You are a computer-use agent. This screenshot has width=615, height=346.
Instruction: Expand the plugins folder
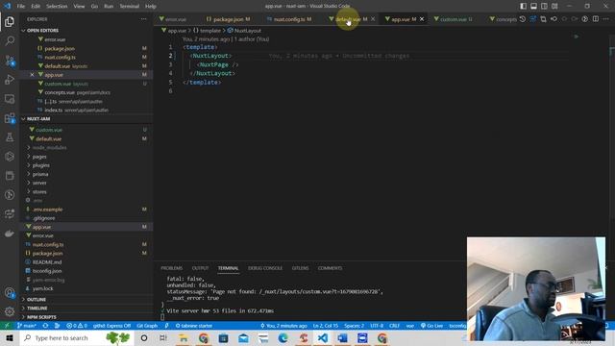(x=40, y=165)
